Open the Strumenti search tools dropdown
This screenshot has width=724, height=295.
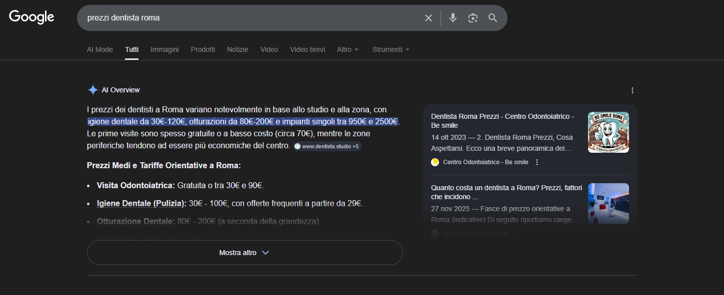point(390,49)
